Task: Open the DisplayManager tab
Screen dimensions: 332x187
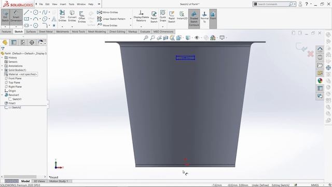Action: pos(40,43)
